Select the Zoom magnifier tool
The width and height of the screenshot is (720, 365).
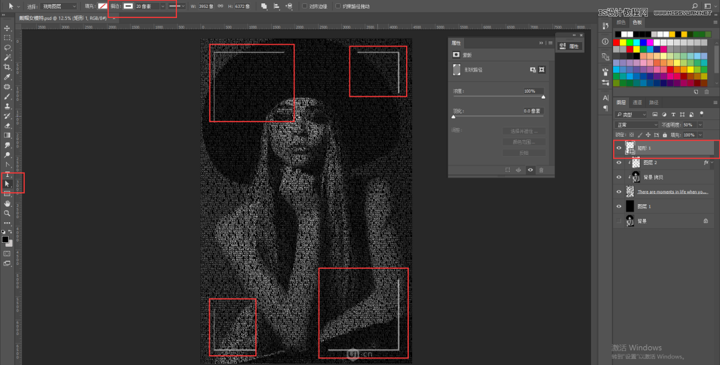(7, 213)
